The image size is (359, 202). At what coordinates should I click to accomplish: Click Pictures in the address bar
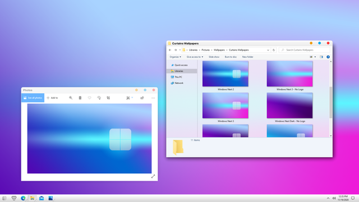pos(206,50)
